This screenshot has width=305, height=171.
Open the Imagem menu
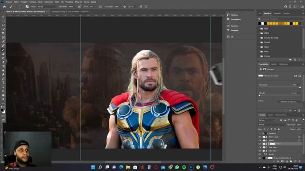[x=24, y=2]
